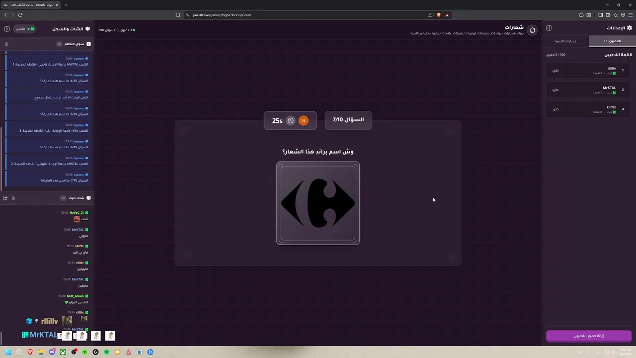Toggle stream chat layout list icon
The image size is (636, 358).
(5, 198)
